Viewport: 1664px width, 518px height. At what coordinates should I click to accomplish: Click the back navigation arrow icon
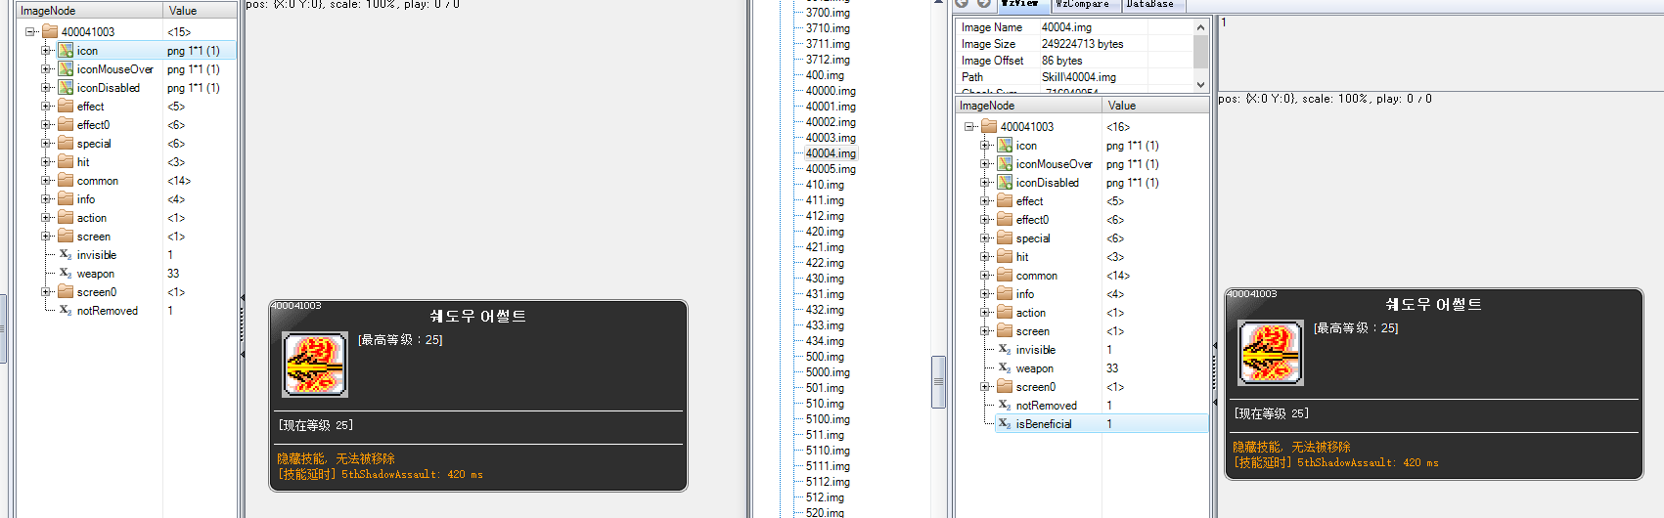(962, 4)
